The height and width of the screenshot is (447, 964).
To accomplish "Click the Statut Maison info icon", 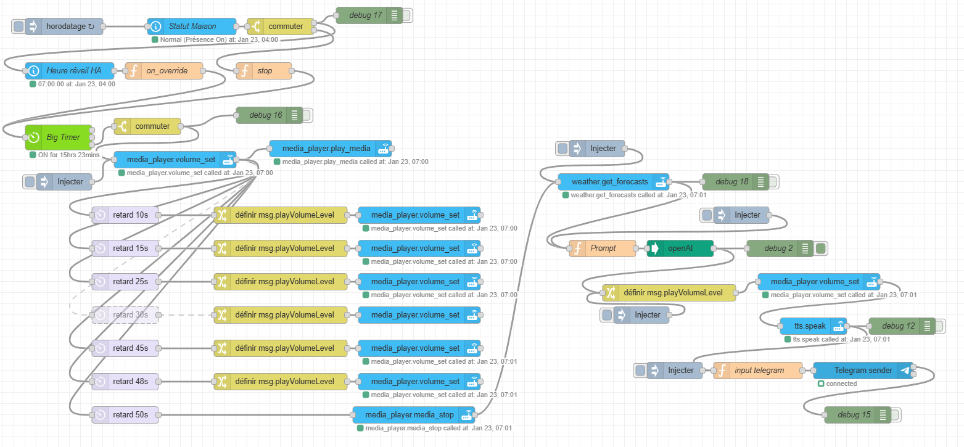I will (x=155, y=27).
